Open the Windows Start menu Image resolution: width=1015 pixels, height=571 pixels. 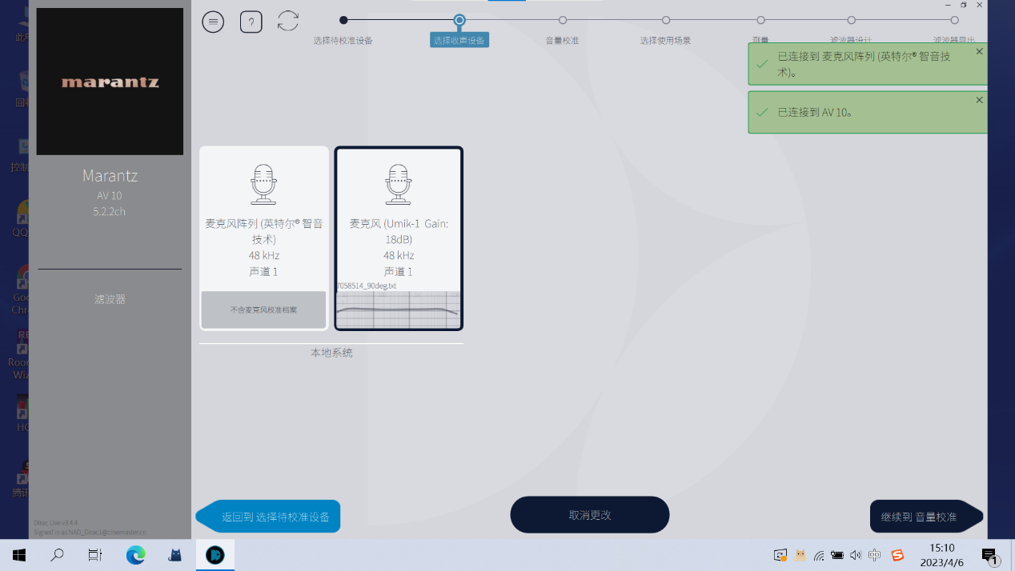(19, 555)
